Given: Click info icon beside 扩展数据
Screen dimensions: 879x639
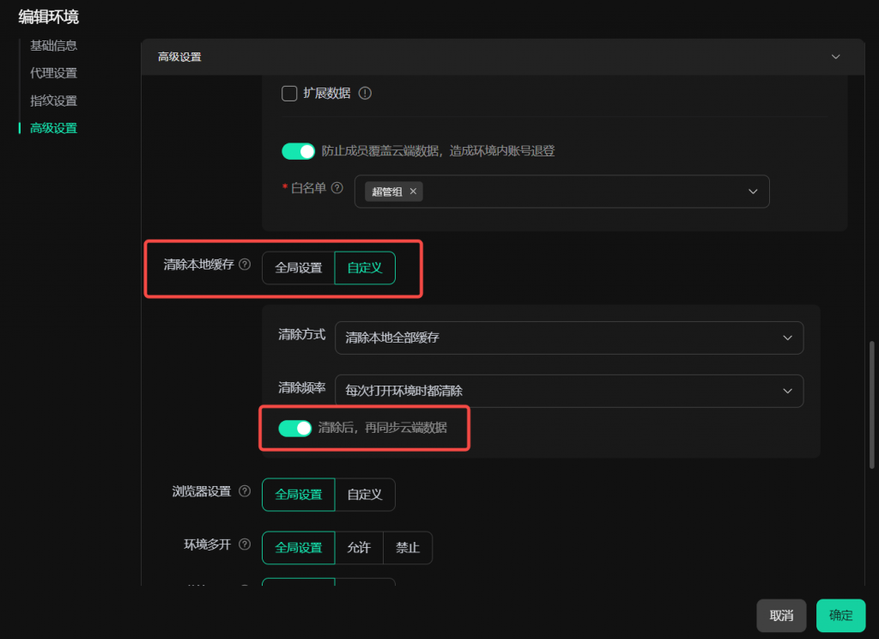Looking at the screenshot, I should tap(365, 94).
